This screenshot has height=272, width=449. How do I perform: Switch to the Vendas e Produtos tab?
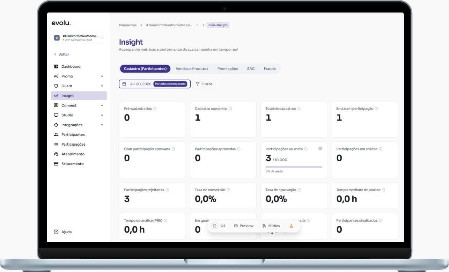point(192,69)
